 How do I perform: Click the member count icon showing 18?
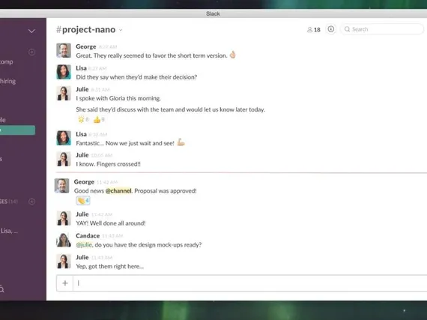314,30
